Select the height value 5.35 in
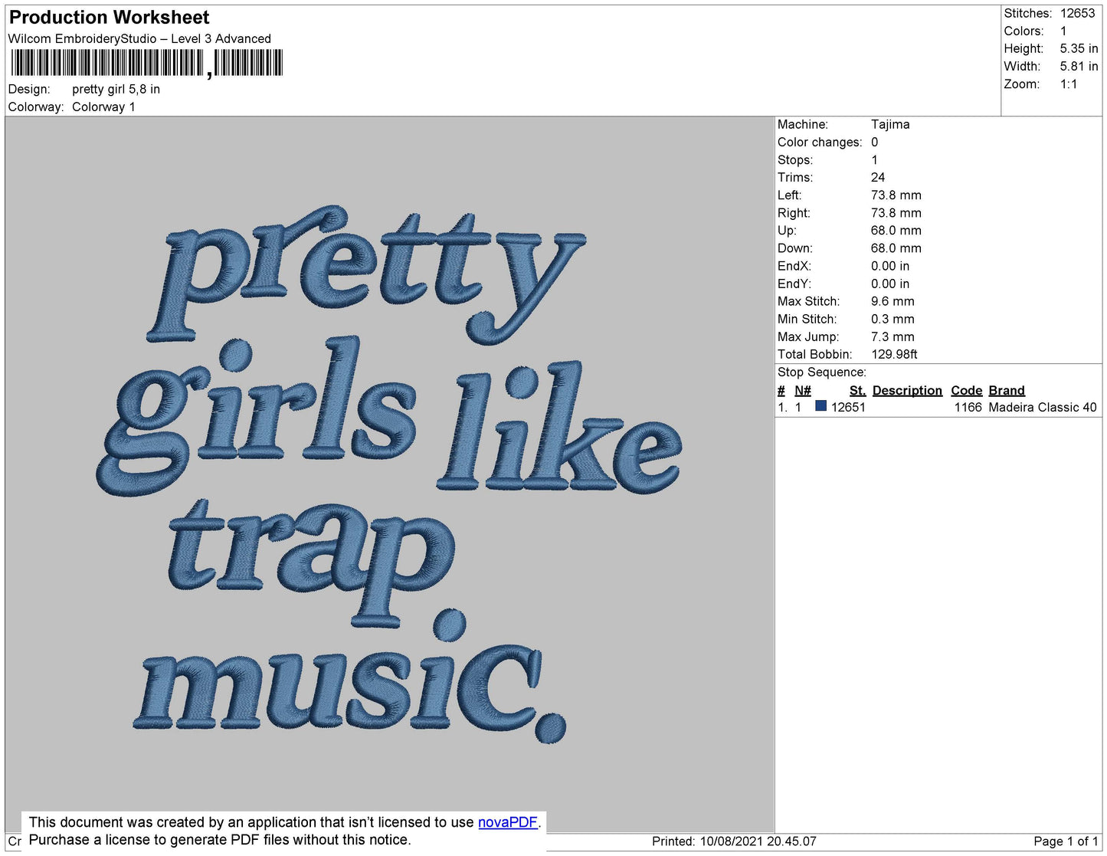 point(1079,48)
